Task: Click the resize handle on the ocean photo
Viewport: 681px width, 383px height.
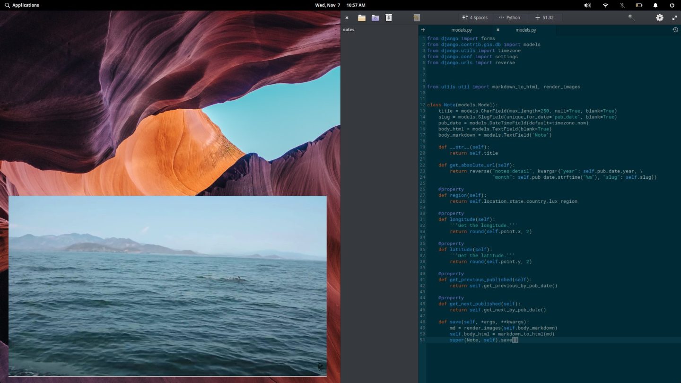Action: [320, 366]
